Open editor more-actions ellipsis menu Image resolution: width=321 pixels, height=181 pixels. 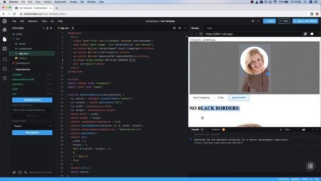click(185, 28)
